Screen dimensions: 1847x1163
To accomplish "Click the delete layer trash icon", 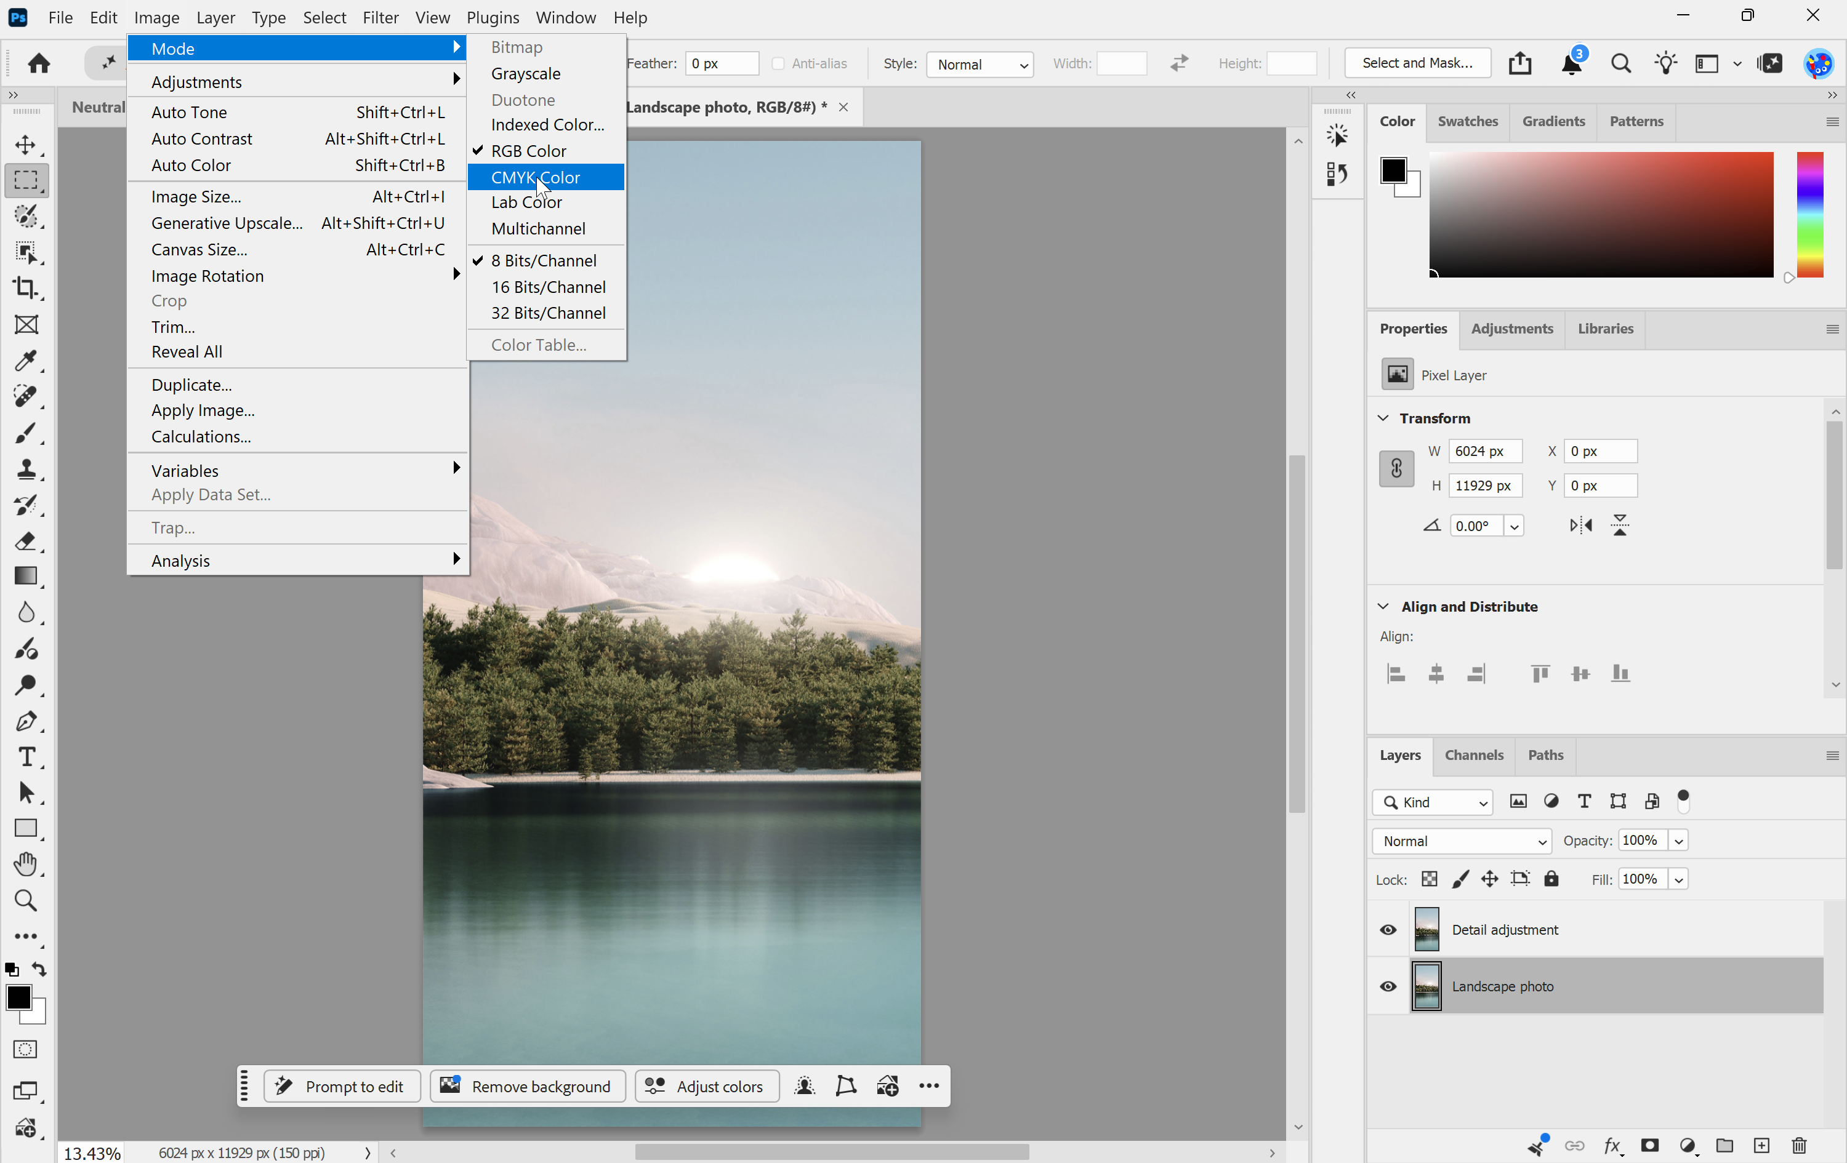I will (x=1799, y=1145).
